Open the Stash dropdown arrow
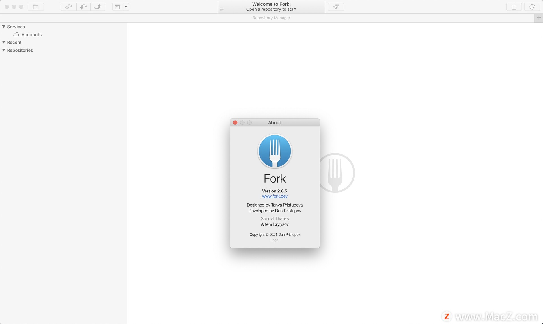The image size is (543, 324). coord(126,7)
